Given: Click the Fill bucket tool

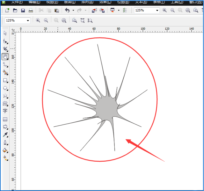Looking at the screenshot, I should (5, 150).
